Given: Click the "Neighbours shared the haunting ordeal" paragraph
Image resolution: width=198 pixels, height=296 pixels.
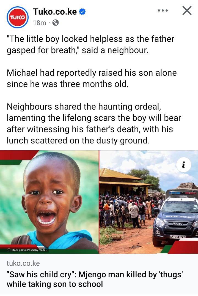Looking at the screenshot, I should click(x=94, y=123).
